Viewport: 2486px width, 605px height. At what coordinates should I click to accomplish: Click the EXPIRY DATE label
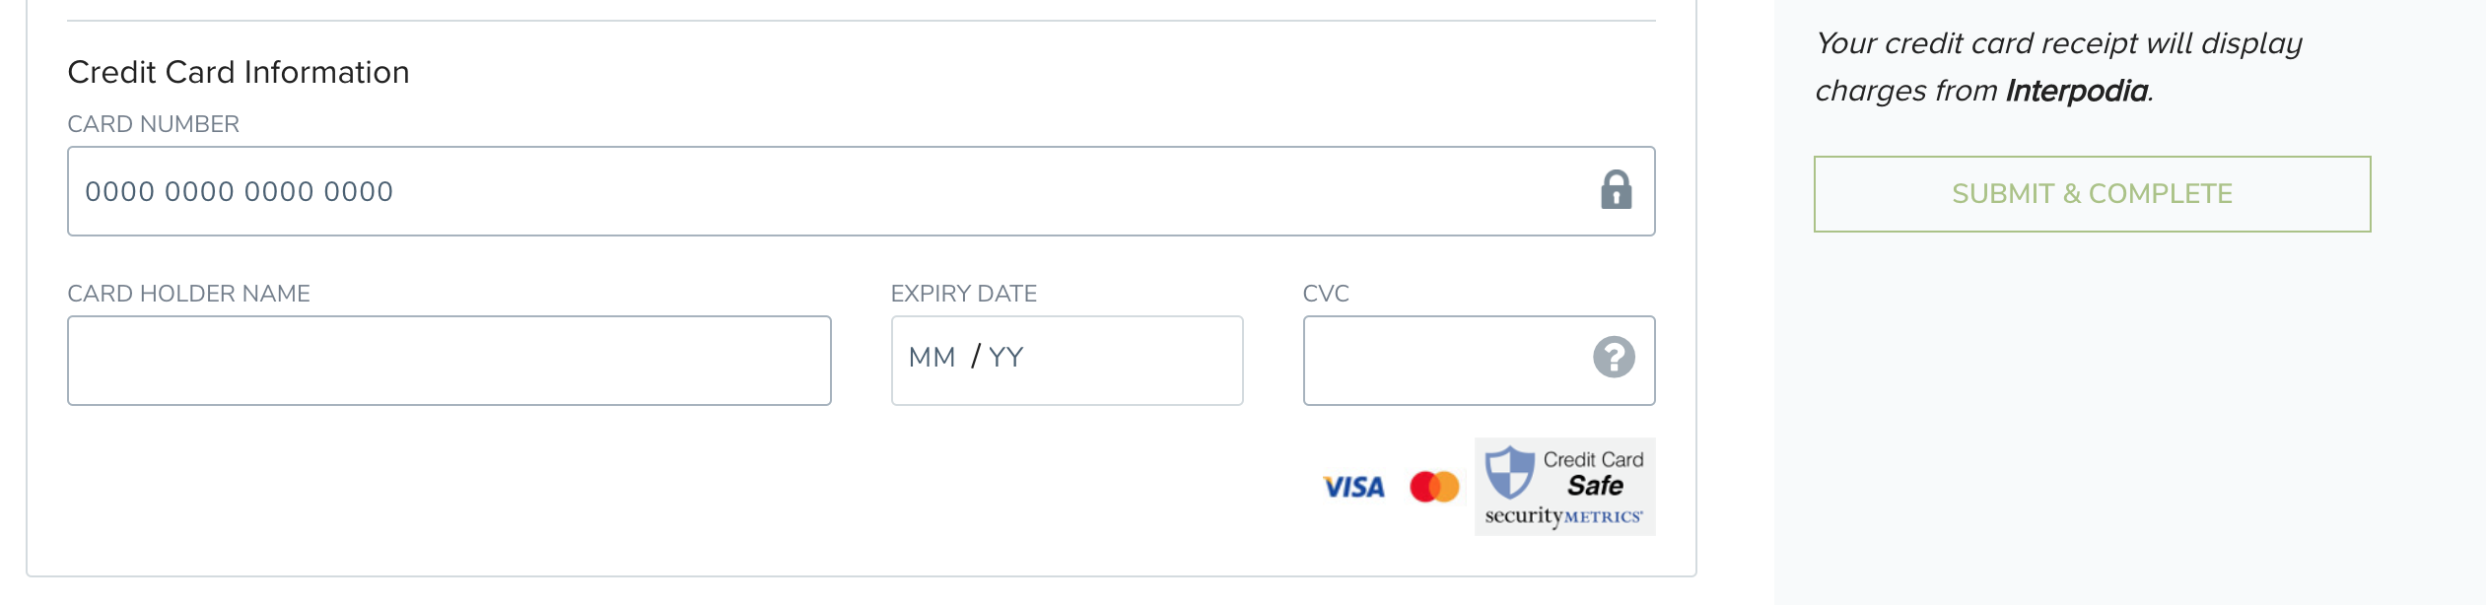click(x=963, y=294)
